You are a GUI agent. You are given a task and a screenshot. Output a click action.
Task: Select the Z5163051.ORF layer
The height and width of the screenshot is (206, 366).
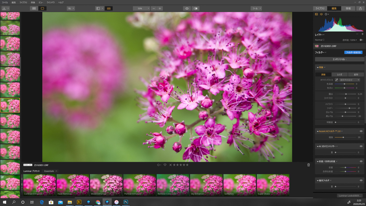pyautogui.click(x=339, y=46)
